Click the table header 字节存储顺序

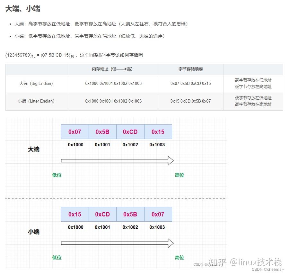click(190, 69)
